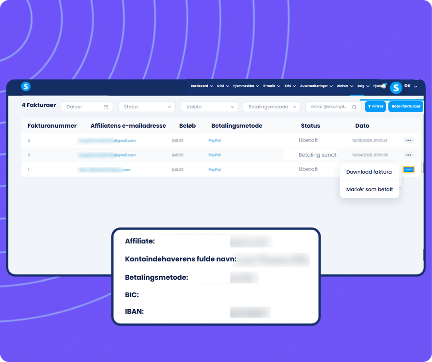The image size is (432, 362).
Task: Click date 10/05/2025, 07:01:41
Action: coord(369,141)
